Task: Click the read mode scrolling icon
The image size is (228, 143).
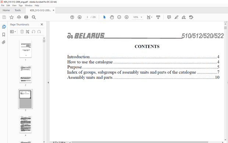Action: (x=158, y=17)
